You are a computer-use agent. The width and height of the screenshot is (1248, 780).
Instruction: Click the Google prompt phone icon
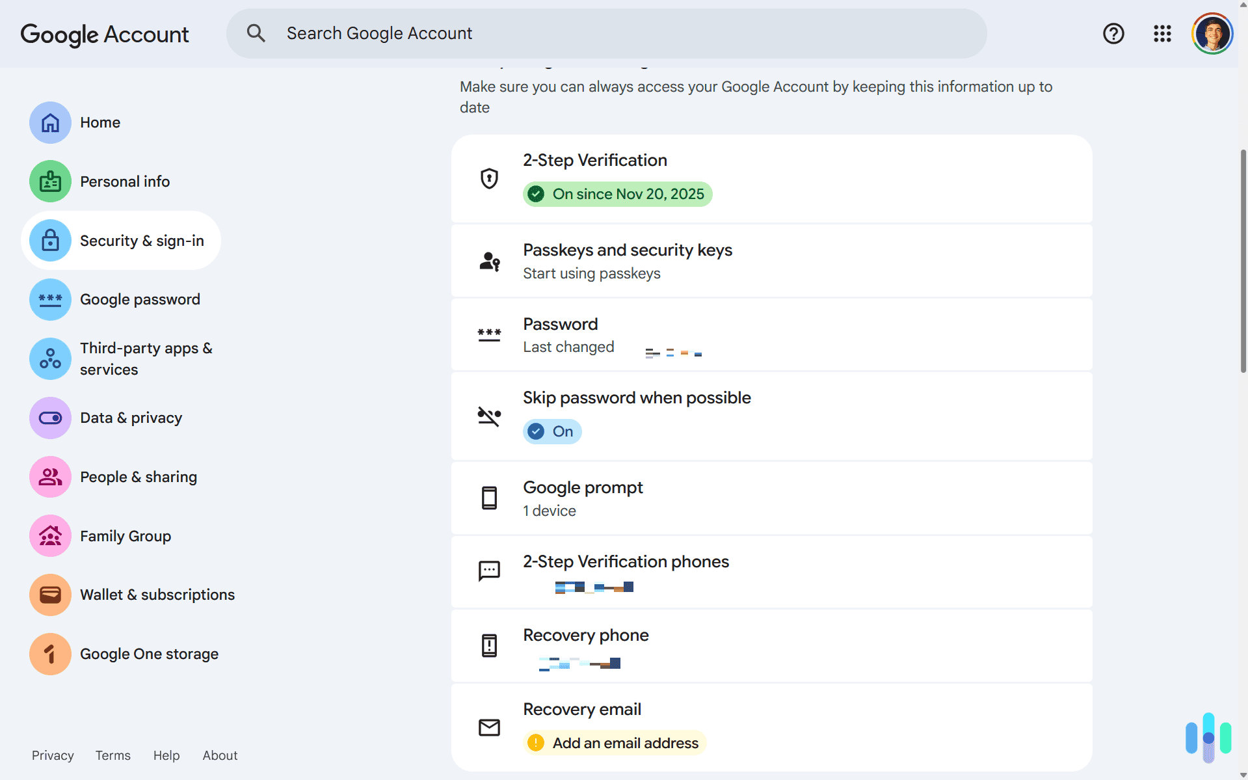pyautogui.click(x=488, y=498)
